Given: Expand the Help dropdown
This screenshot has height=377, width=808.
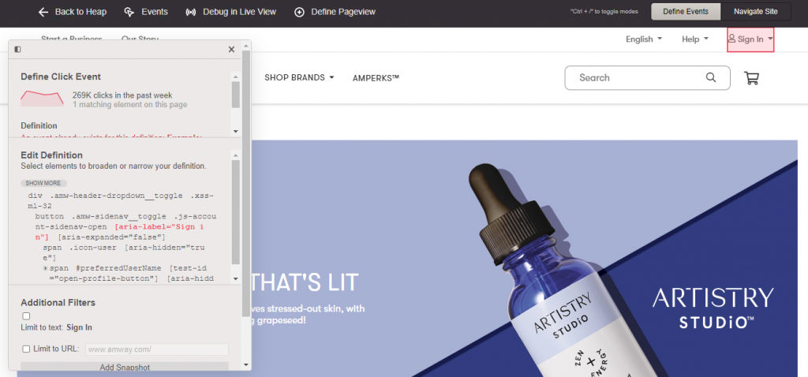Looking at the screenshot, I should pyautogui.click(x=694, y=39).
